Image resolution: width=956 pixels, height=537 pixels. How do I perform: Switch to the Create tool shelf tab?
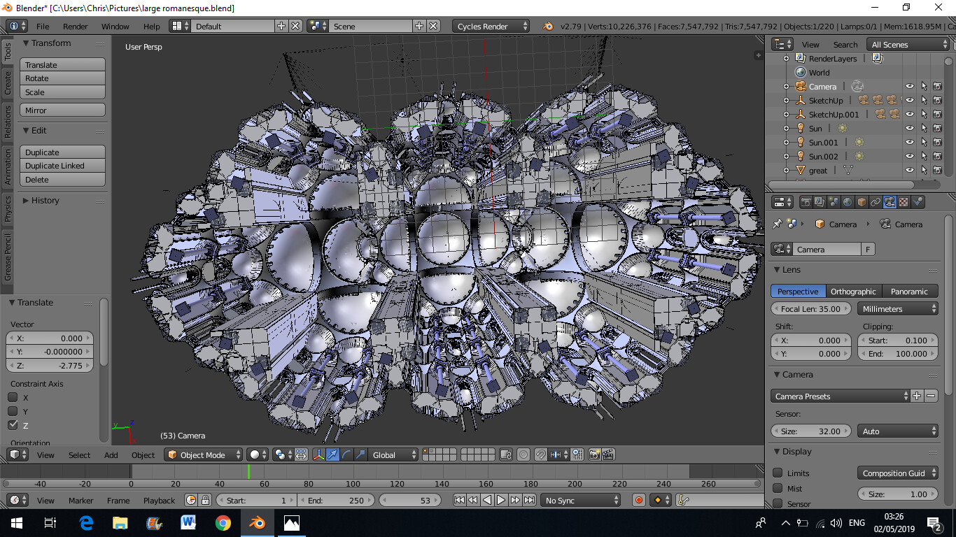tap(8, 83)
